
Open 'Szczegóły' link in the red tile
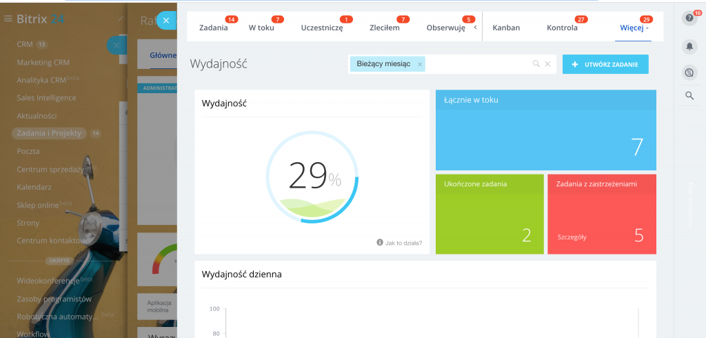point(572,237)
